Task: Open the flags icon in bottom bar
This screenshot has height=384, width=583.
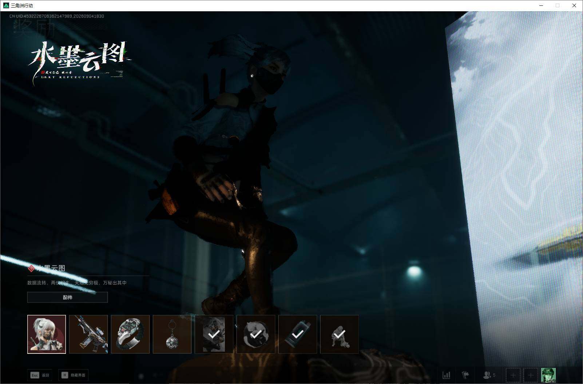Action: pyautogui.click(x=465, y=375)
